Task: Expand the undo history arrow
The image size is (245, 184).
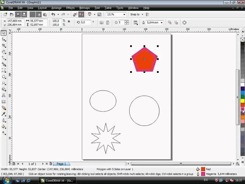Action: coord(58,15)
